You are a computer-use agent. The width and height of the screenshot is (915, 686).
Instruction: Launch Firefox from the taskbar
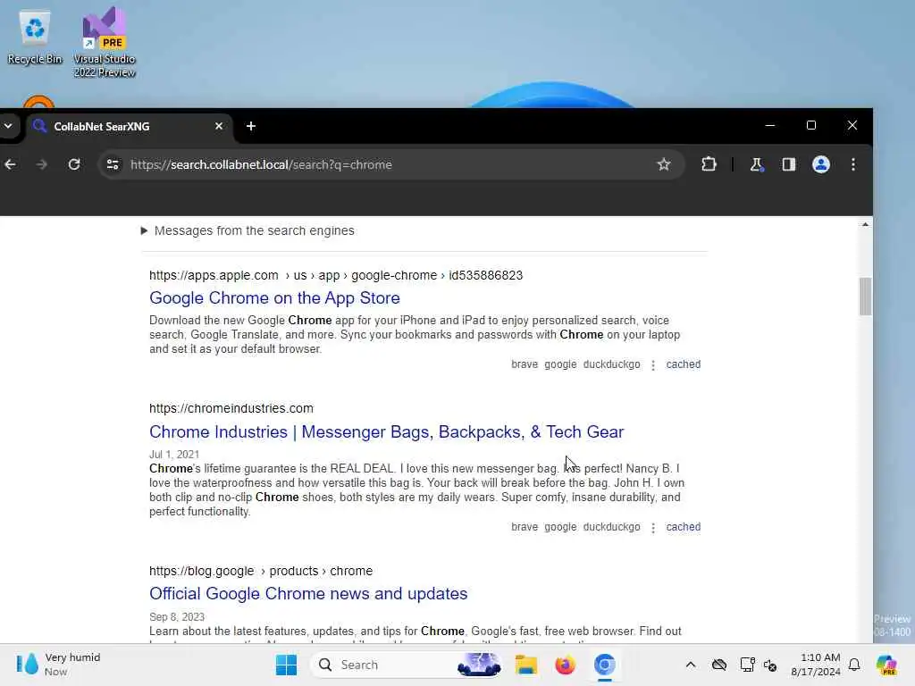565,665
